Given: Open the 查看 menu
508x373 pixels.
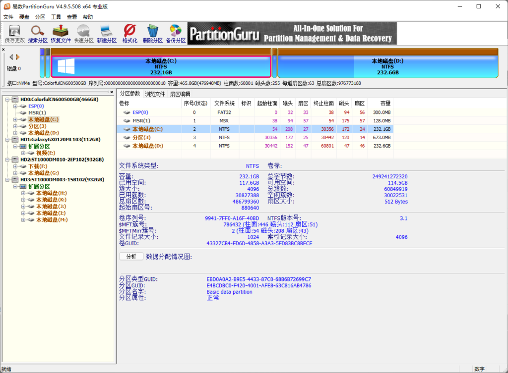Looking at the screenshot, I should click(x=72, y=17).
